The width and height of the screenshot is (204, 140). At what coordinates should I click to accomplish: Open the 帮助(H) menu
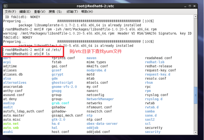point(87,12)
